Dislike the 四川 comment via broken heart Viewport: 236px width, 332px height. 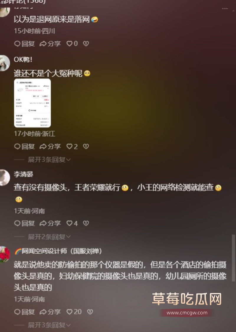86,44
